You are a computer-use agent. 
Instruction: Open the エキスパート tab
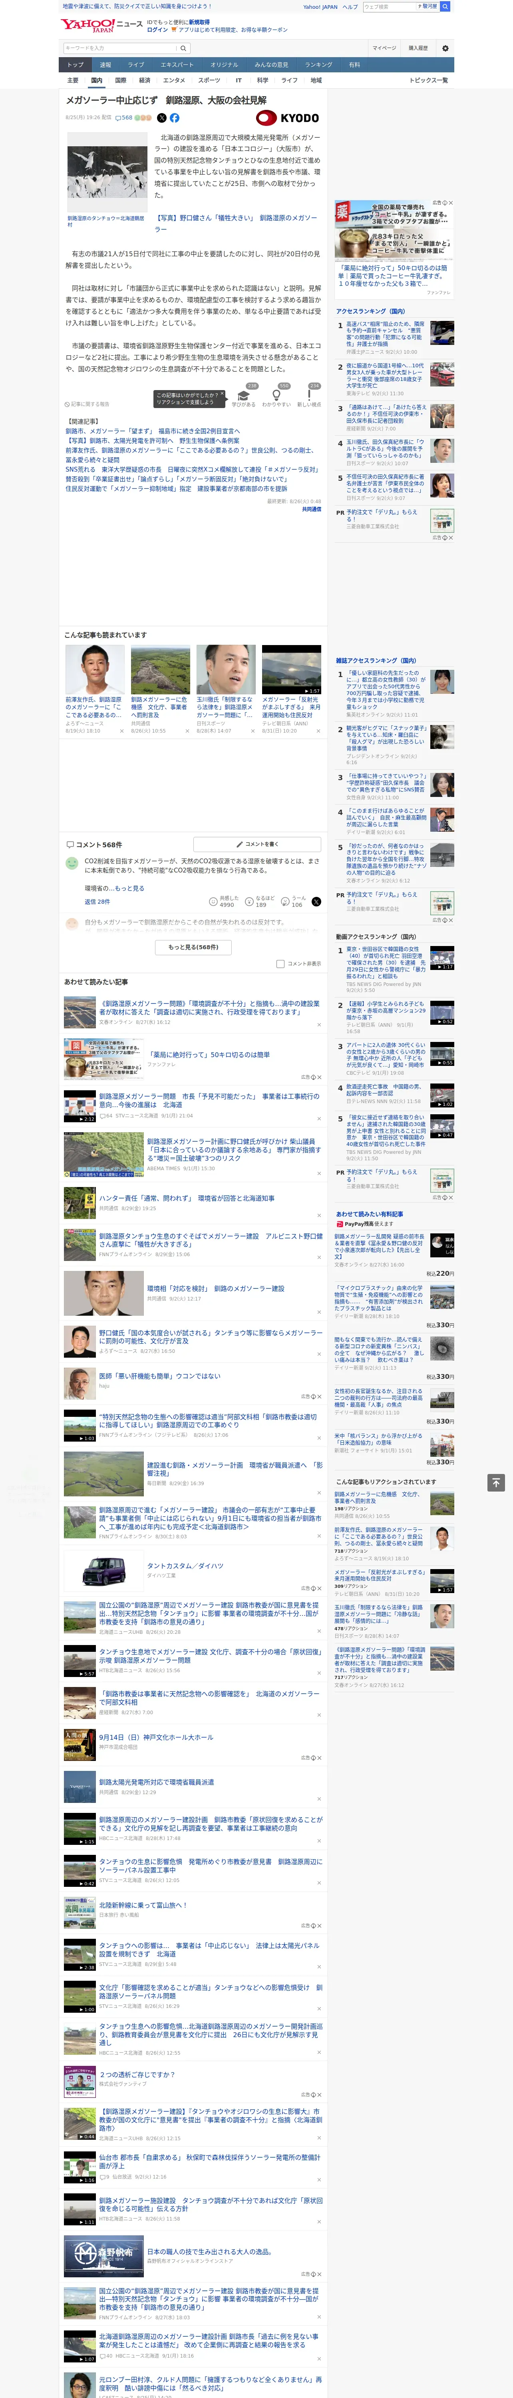[177, 64]
